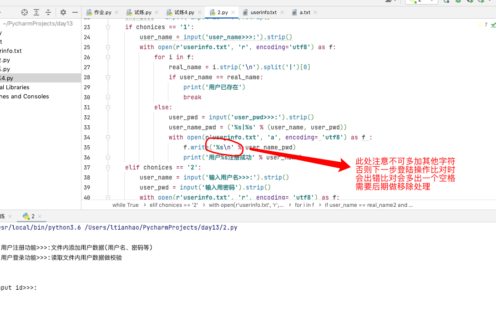This screenshot has height=313, width=496.
Task: Open the project panel gear settings
Action: tap(63, 12)
